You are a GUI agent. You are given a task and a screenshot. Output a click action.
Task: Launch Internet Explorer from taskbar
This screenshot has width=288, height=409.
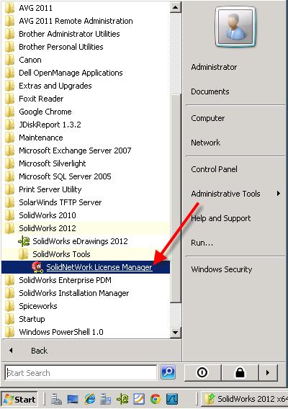click(x=89, y=399)
